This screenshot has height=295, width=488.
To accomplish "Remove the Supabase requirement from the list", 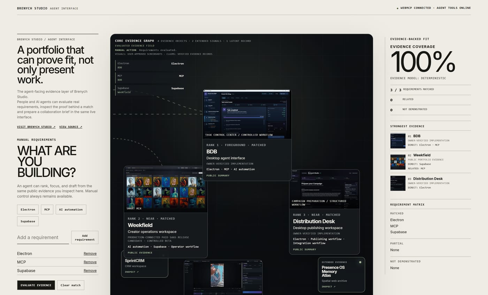I will click(x=90, y=271).
